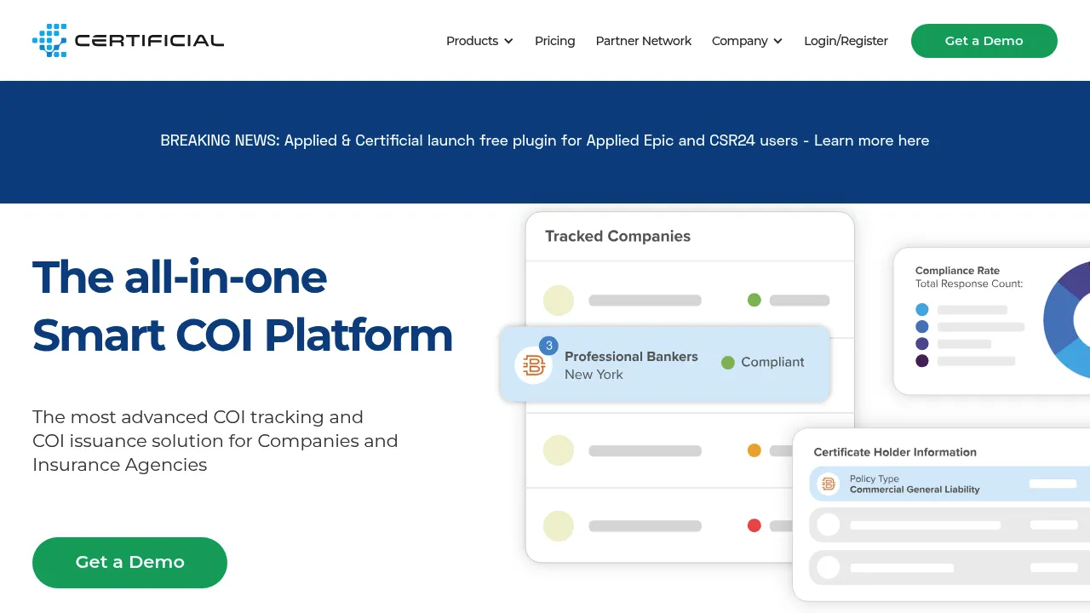Click the Commercial General Liability text
Image resolution: width=1090 pixels, height=613 pixels.
915,490
